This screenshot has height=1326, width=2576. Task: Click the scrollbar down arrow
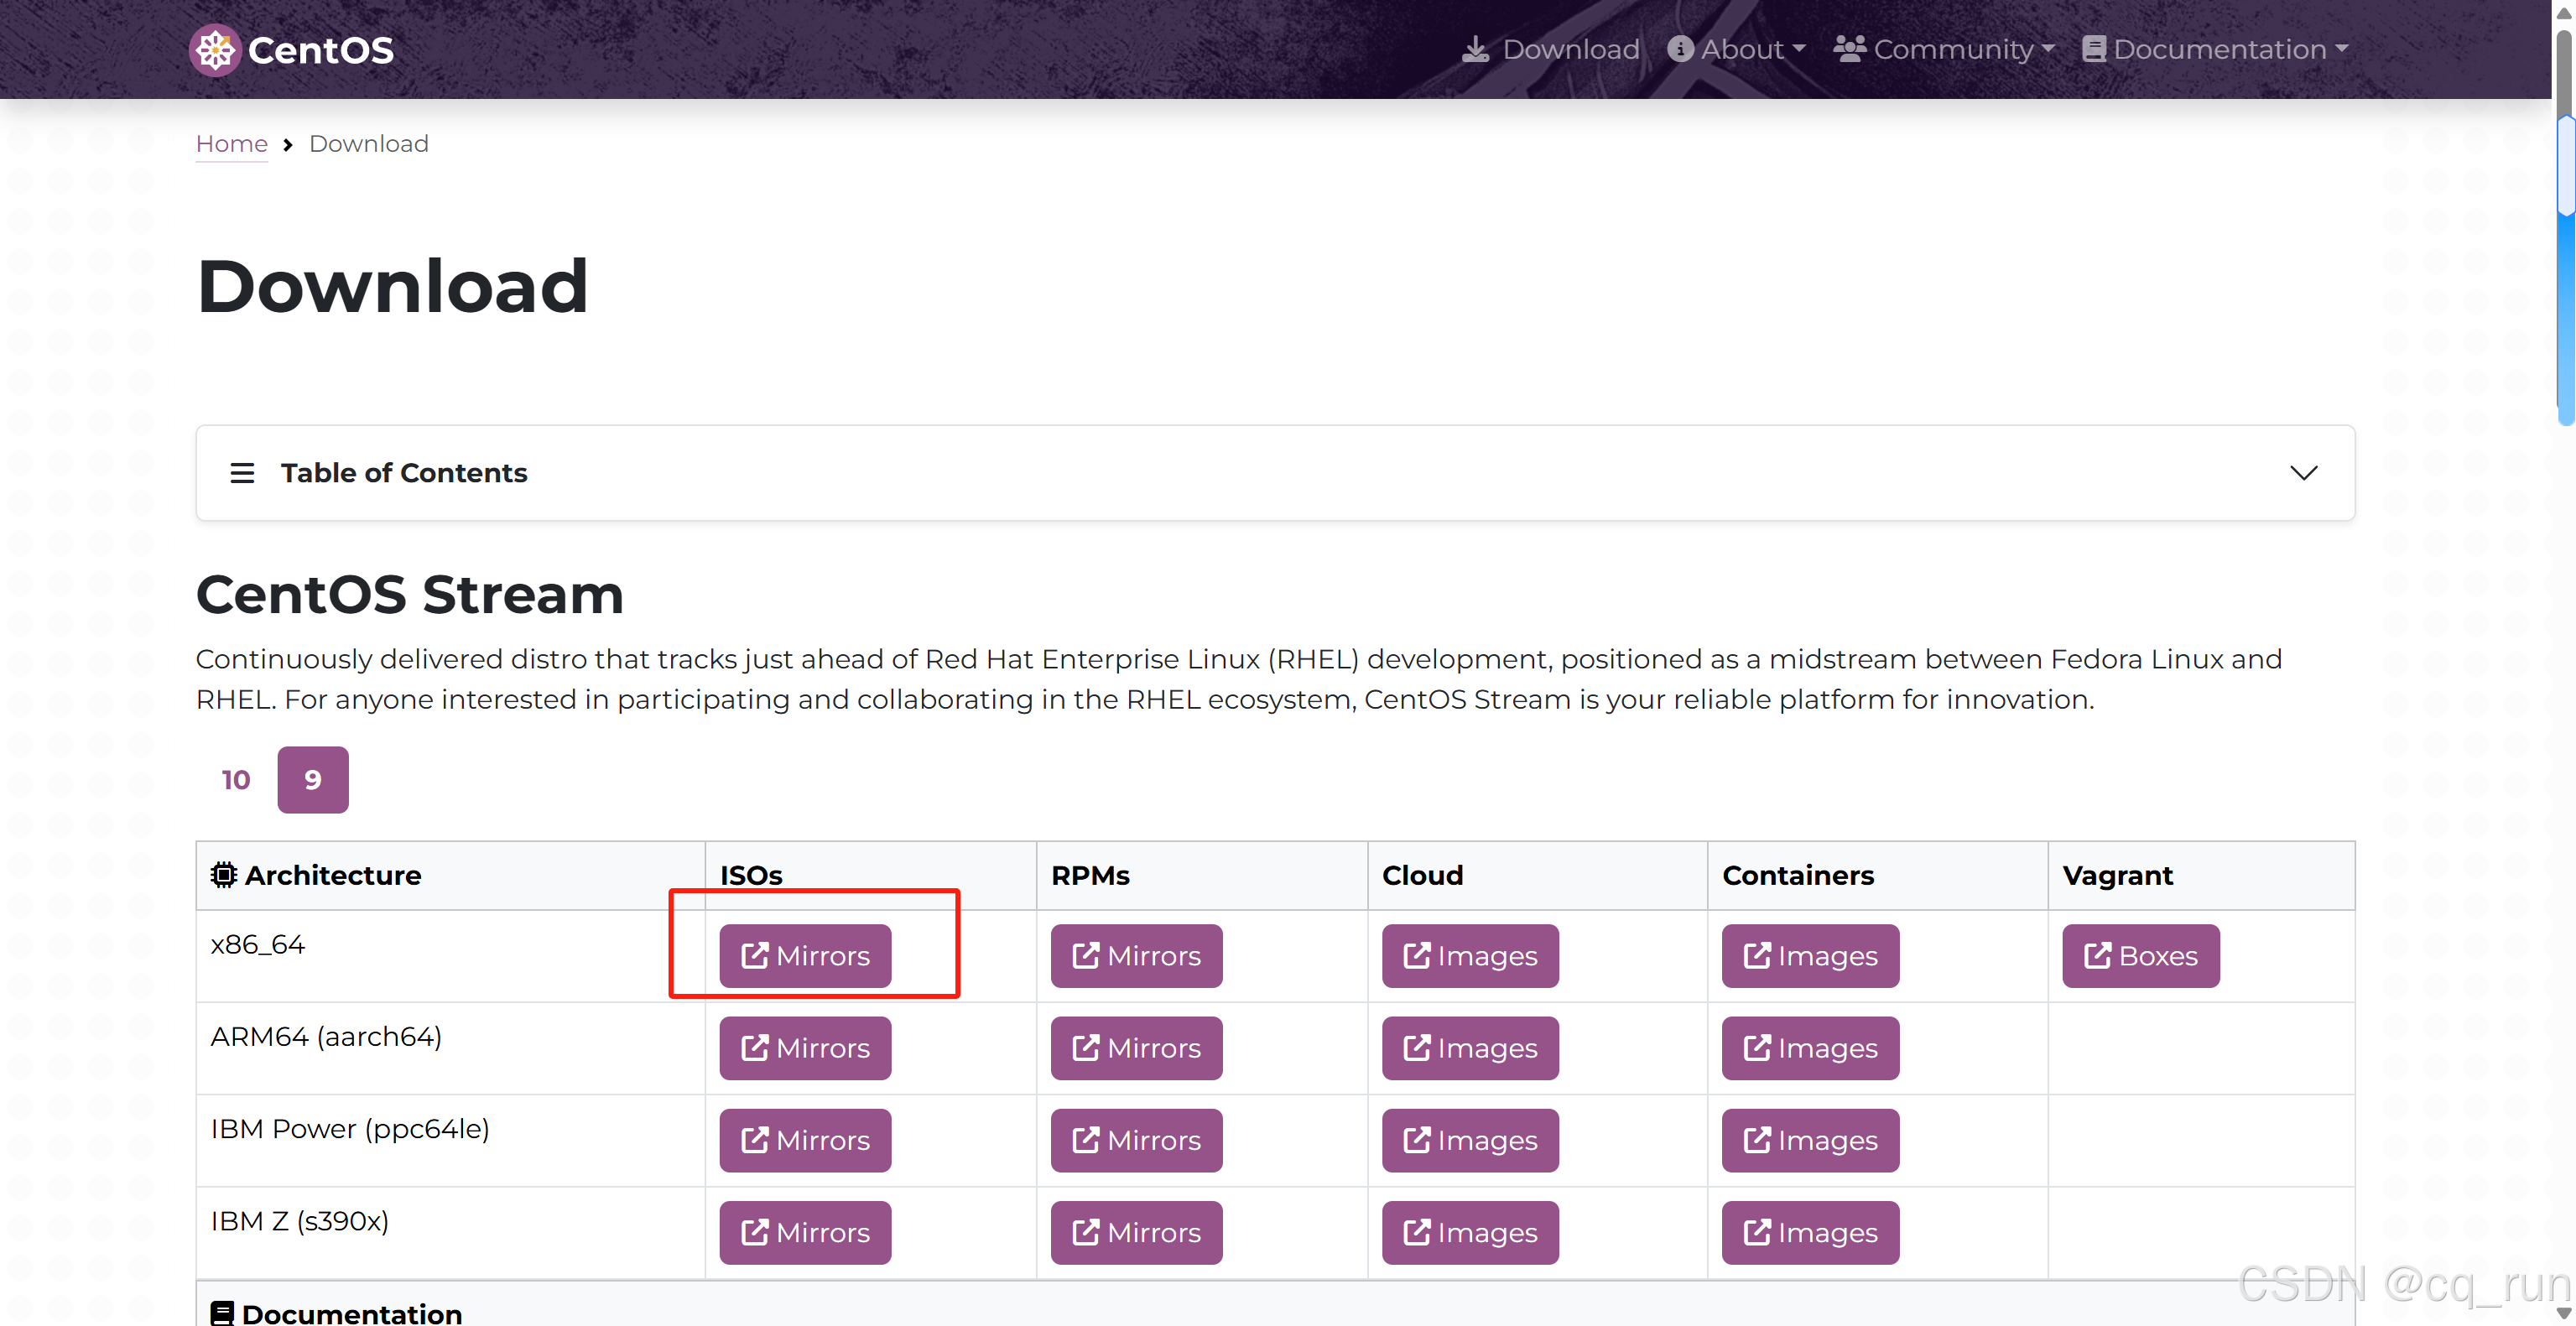pos(2565,1313)
